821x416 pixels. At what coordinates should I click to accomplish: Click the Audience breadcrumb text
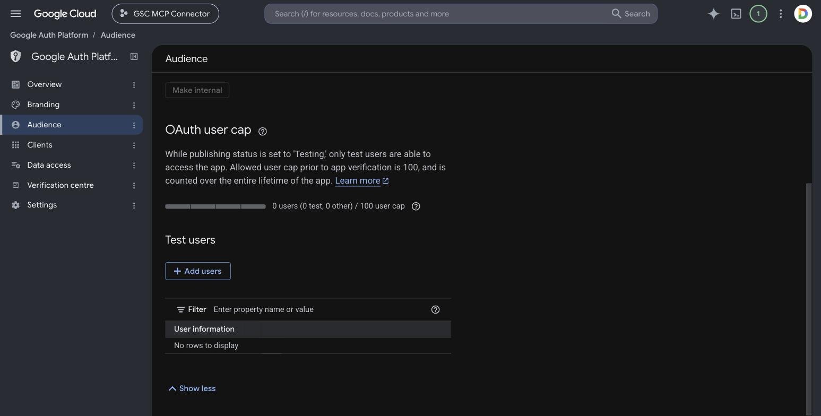click(x=118, y=35)
